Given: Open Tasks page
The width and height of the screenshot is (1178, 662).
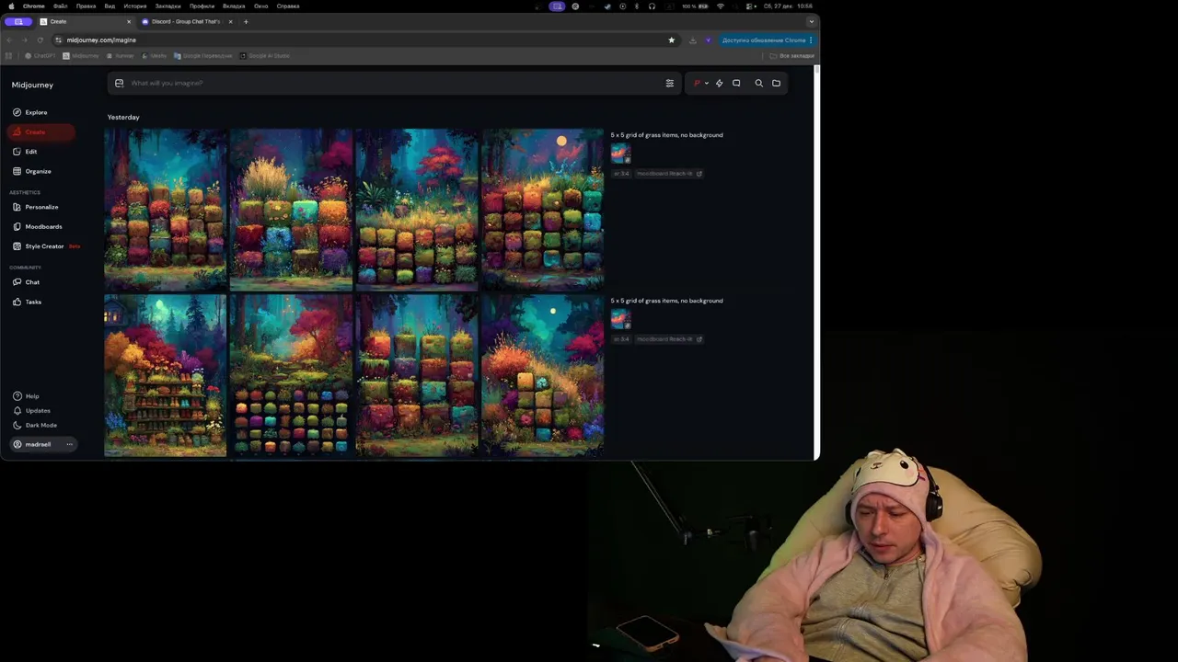Looking at the screenshot, I should pyautogui.click(x=28, y=302).
